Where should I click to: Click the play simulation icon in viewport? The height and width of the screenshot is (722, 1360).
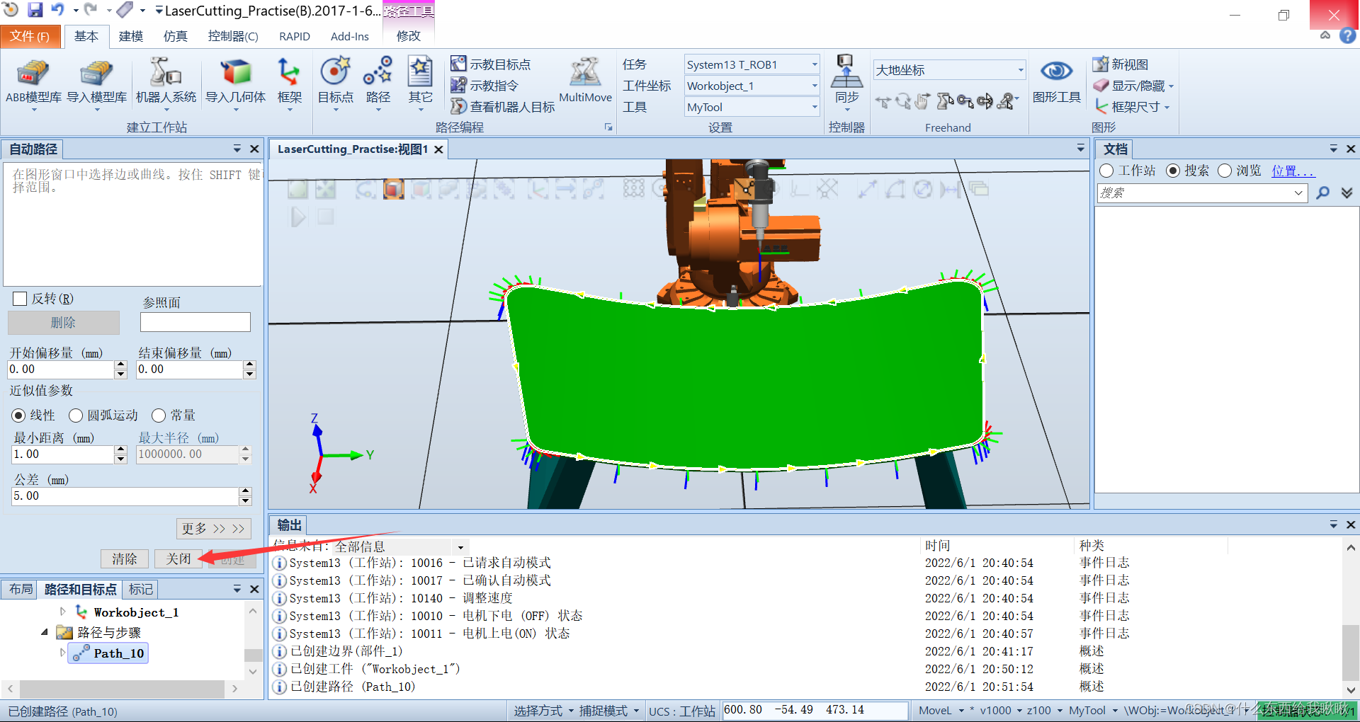point(298,217)
